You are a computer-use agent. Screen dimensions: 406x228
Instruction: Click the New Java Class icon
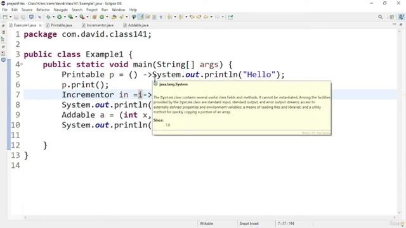pyautogui.click(x=101, y=17)
